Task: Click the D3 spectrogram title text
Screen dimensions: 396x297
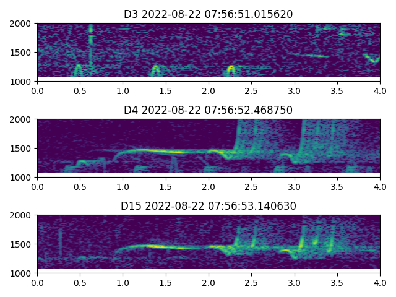Action: [x=208, y=14]
